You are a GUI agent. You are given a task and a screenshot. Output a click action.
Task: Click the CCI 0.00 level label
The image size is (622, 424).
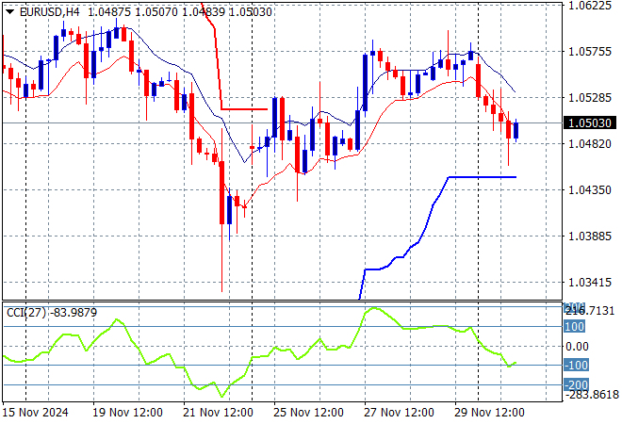(577, 346)
